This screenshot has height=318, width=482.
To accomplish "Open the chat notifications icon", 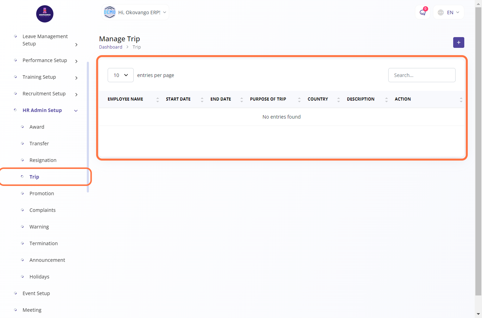I will [422, 12].
